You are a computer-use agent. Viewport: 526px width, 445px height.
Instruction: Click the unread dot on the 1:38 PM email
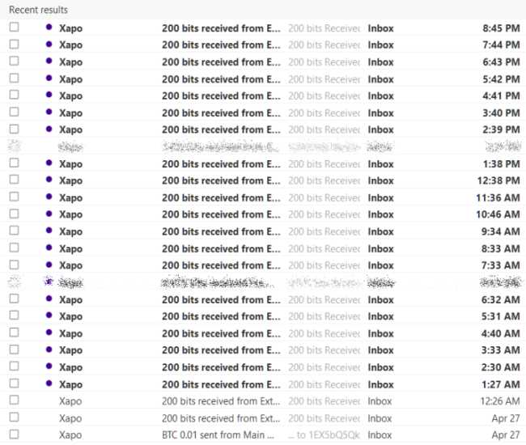(x=49, y=163)
